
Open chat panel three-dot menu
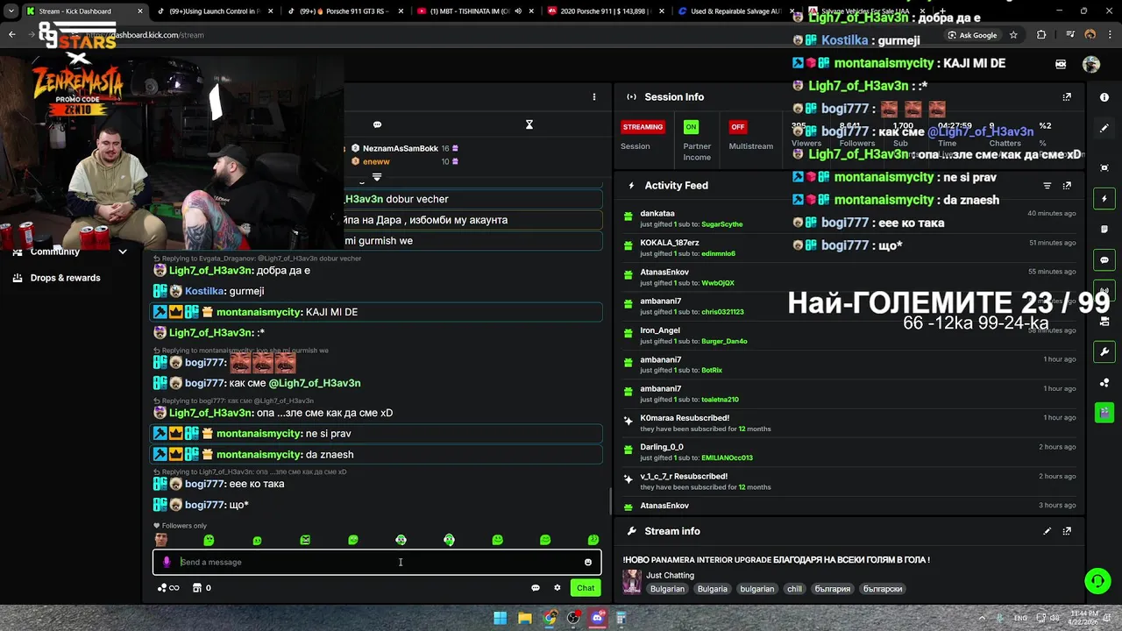tap(593, 97)
